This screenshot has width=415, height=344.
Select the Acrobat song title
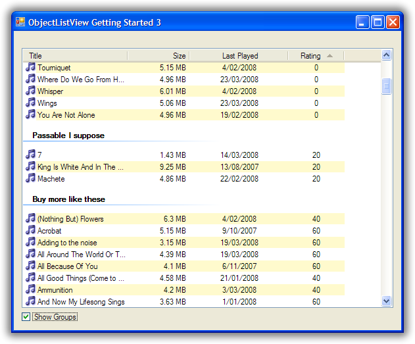[x=49, y=231]
